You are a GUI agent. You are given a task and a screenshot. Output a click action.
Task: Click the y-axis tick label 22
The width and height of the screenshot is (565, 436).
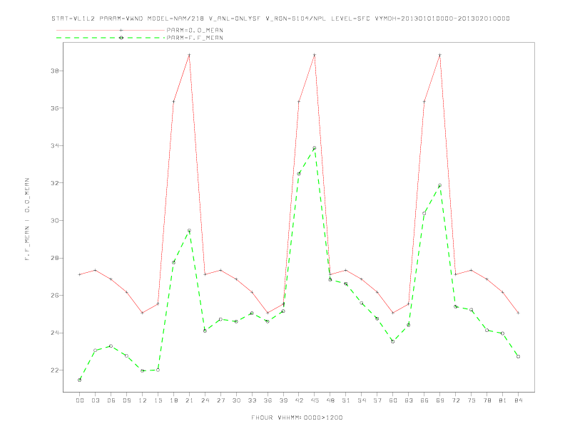click(x=55, y=370)
